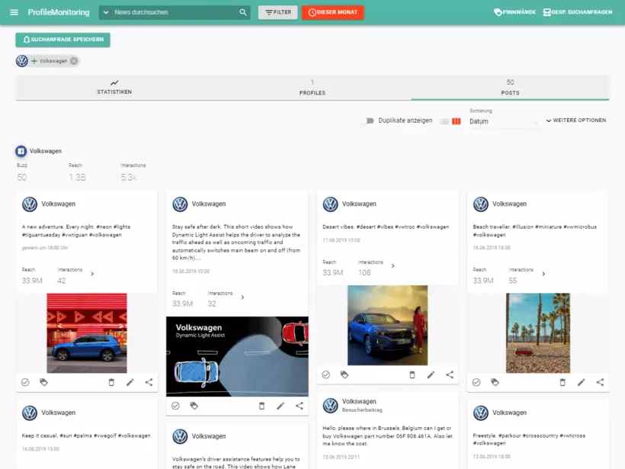This screenshot has width=625, height=469.
Task: Edit the Beach traveller post
Action: point(581,383)
